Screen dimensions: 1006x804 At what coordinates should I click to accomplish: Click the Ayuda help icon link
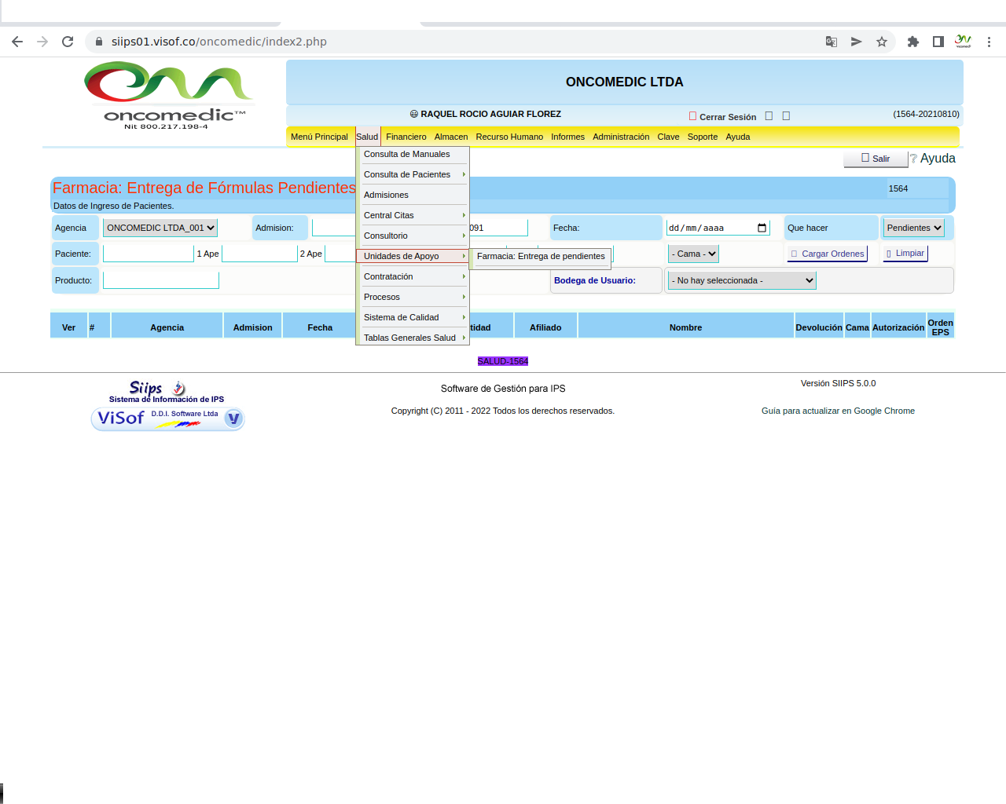(933, 159)
